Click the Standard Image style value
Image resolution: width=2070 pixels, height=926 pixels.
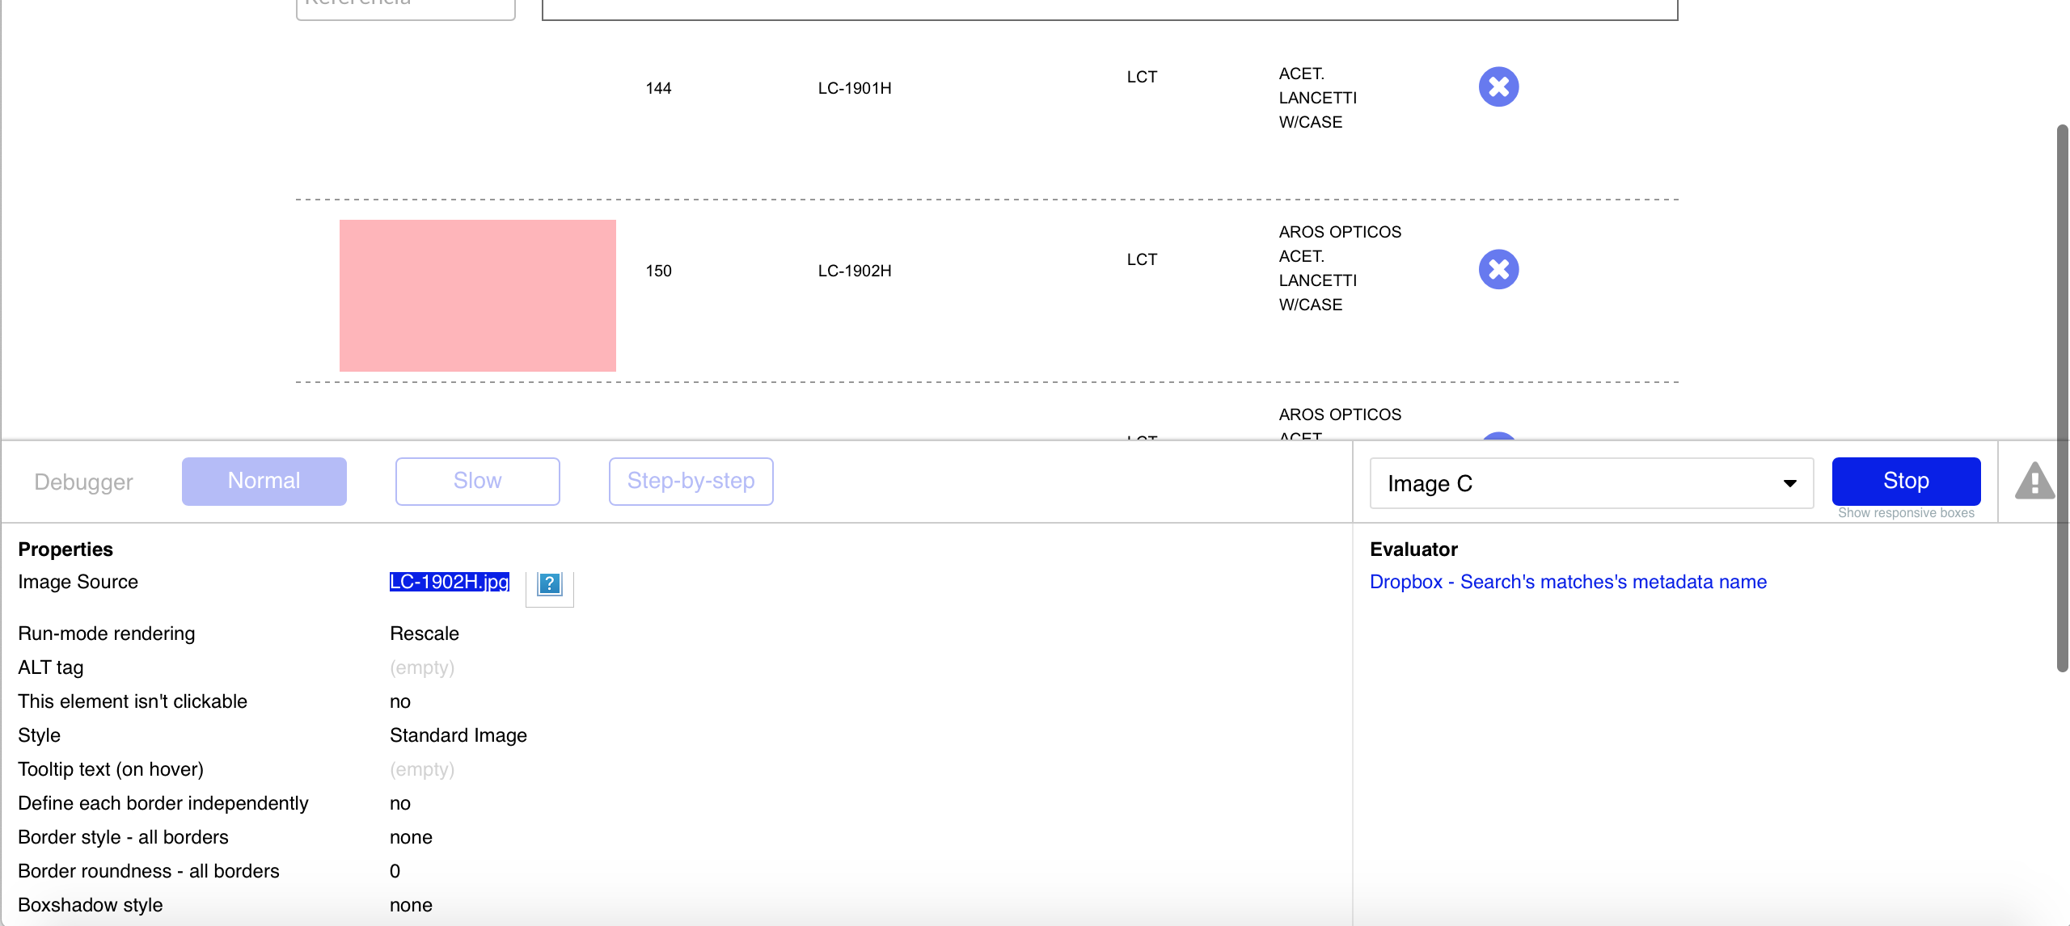coord(458,735)
